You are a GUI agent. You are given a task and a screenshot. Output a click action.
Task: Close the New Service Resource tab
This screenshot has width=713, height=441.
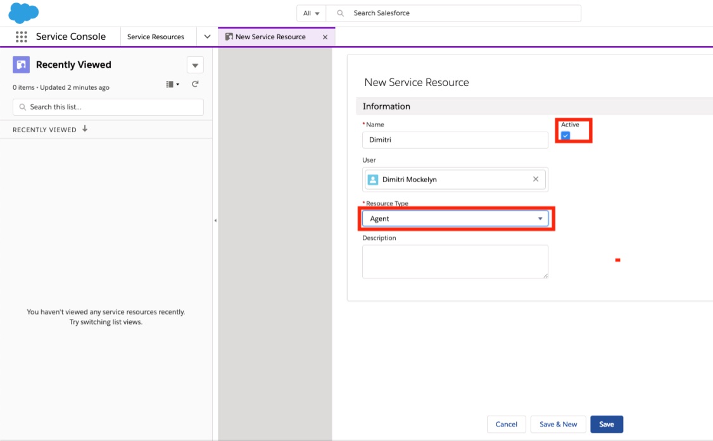325,37
